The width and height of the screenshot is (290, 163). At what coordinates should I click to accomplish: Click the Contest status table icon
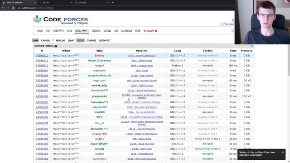tap(56, 46)
